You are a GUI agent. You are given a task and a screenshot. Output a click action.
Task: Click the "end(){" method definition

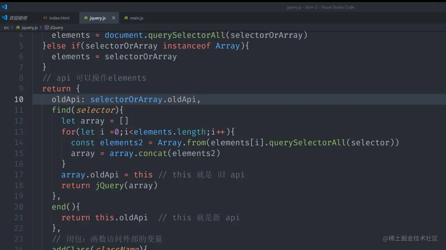(66, 207)
